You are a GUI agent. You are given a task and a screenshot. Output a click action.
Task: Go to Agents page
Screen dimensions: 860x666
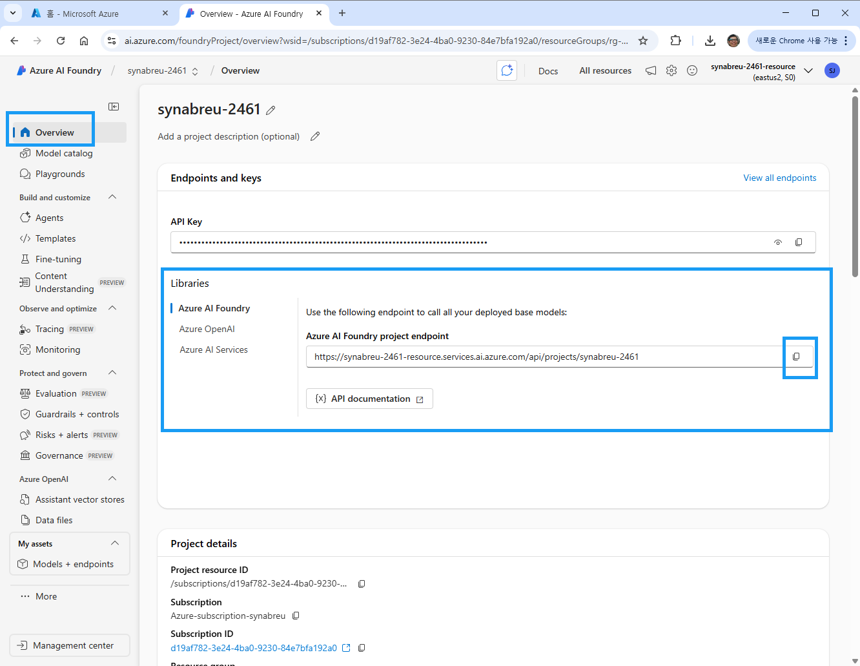pos(49,218)
